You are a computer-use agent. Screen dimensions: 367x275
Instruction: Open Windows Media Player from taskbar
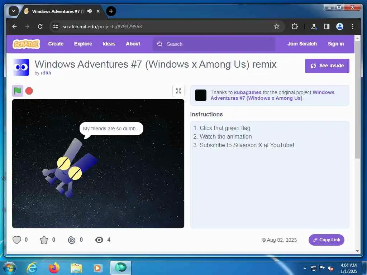[97, 268]
